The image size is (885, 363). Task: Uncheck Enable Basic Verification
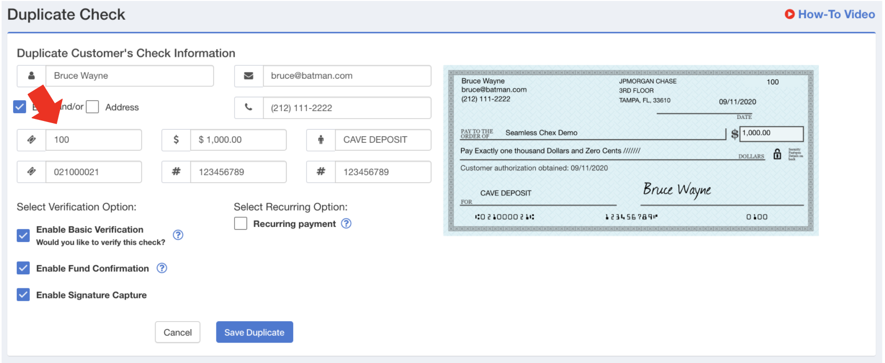pos(23,235)
